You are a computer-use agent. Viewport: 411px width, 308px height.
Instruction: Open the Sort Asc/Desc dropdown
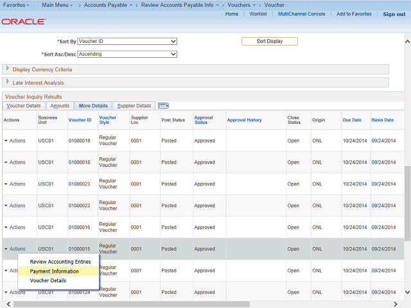click(127, 55)
